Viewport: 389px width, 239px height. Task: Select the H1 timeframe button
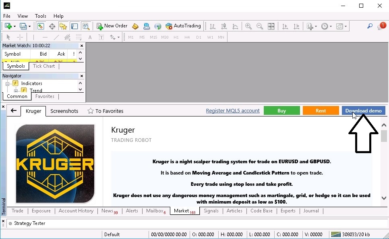[176, 37]
